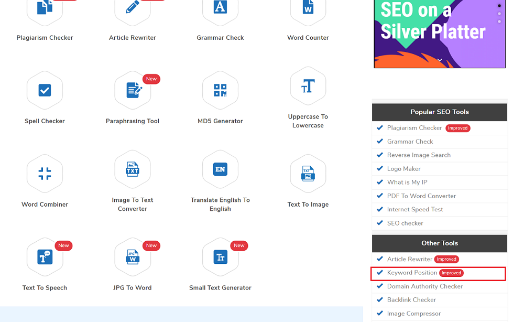The image size is (524, 322).
Task: Visit the Domain Authority Checker page
Action: 424,286
